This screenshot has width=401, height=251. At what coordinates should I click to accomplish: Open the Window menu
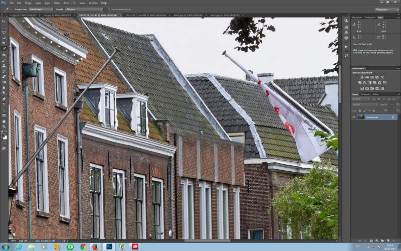(93, 3)
